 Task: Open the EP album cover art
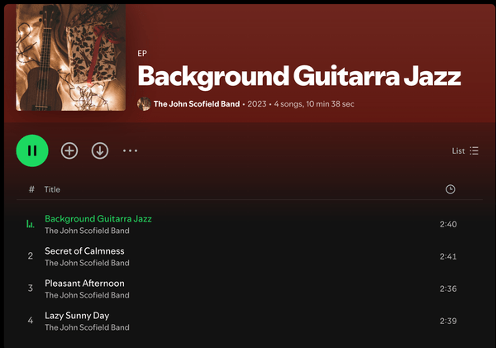tap(71, 58)
